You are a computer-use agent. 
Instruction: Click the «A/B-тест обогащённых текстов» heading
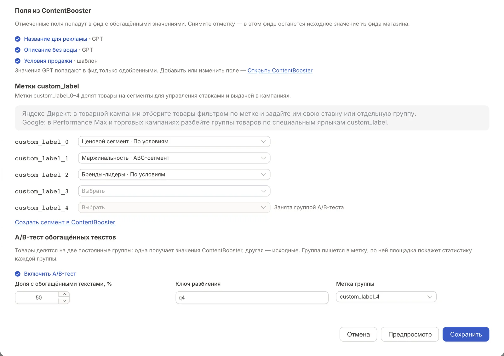[65, 238]
